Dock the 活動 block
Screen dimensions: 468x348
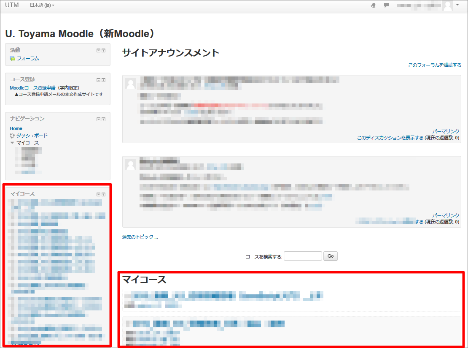pyautogui.click(x=104, y=51)
